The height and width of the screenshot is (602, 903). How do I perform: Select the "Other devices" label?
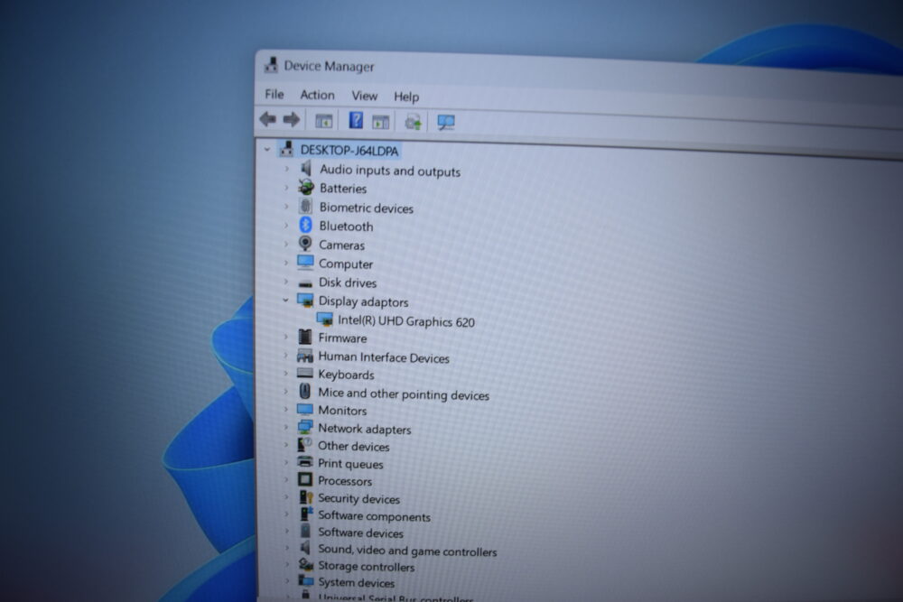tap(354, 447)
